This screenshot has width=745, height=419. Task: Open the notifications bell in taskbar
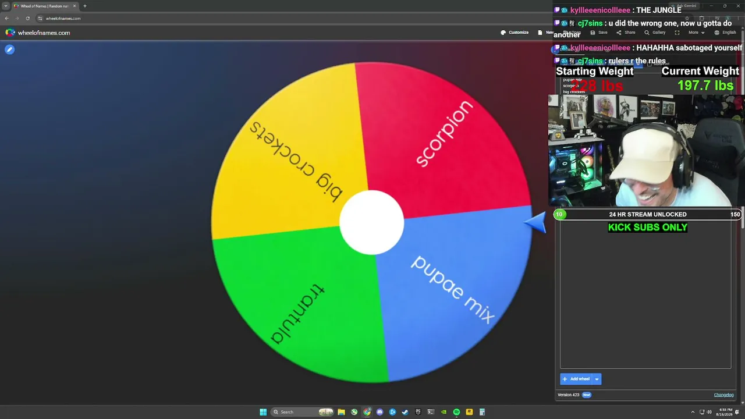[737, 412]
